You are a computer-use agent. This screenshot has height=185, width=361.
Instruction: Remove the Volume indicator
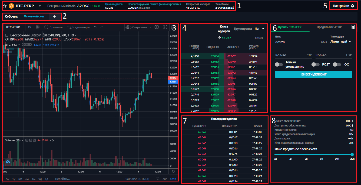pyautogui.click(x=34, y=140)
